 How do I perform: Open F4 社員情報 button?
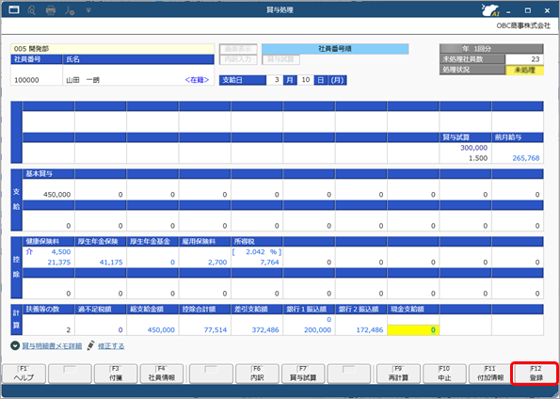162,374
